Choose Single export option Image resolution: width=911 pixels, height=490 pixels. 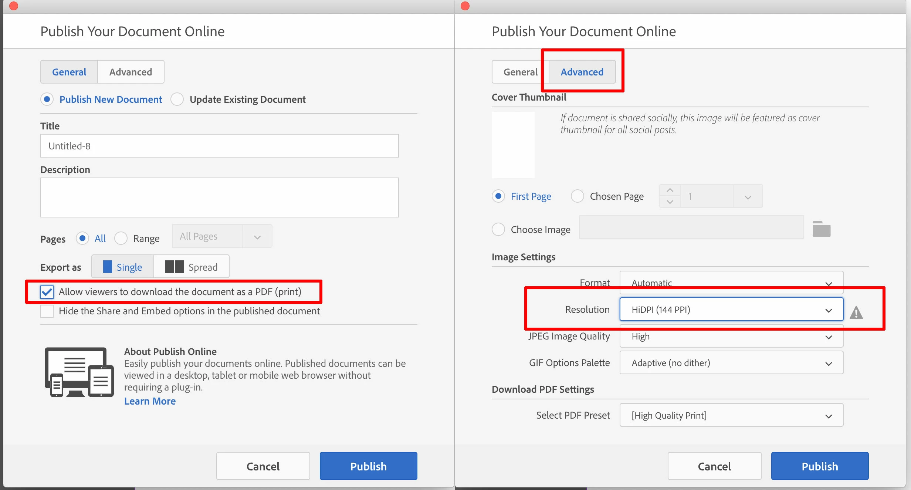point(123,267)
